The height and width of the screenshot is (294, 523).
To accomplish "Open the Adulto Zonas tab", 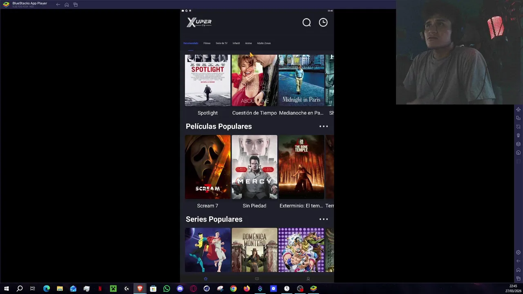I will pos(264,43).
